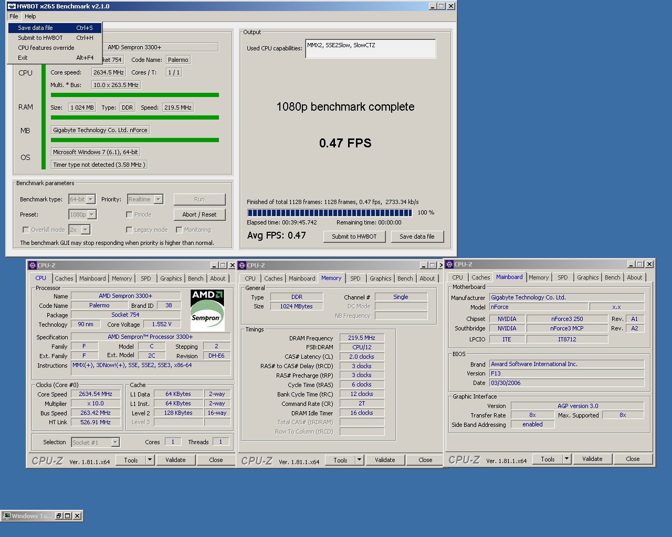
Task: Toggle the Overkill mode checkbox
Action: [x=26, y=230]
